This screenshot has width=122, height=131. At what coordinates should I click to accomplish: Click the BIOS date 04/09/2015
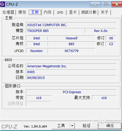click(71, 78)
